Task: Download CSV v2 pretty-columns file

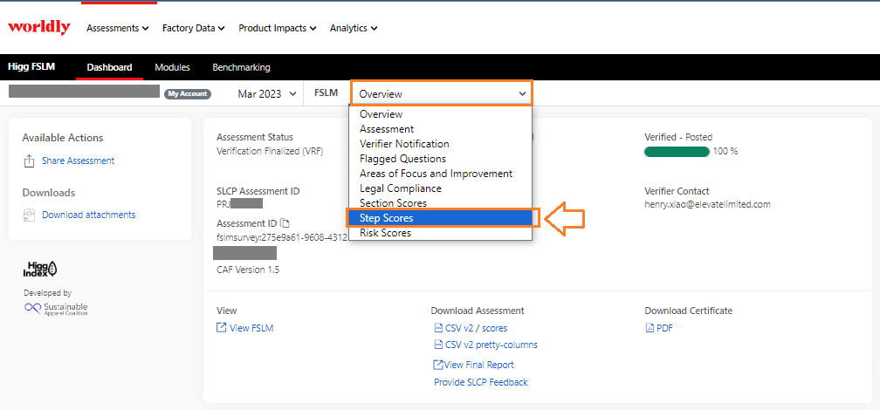Action: pyautogui.click(x=491, y=345)
